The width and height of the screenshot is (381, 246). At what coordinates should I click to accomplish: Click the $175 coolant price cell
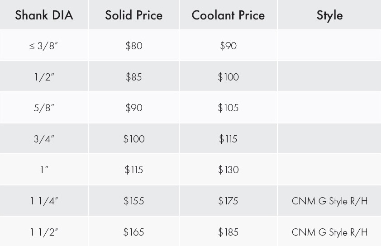coord(228,201)
